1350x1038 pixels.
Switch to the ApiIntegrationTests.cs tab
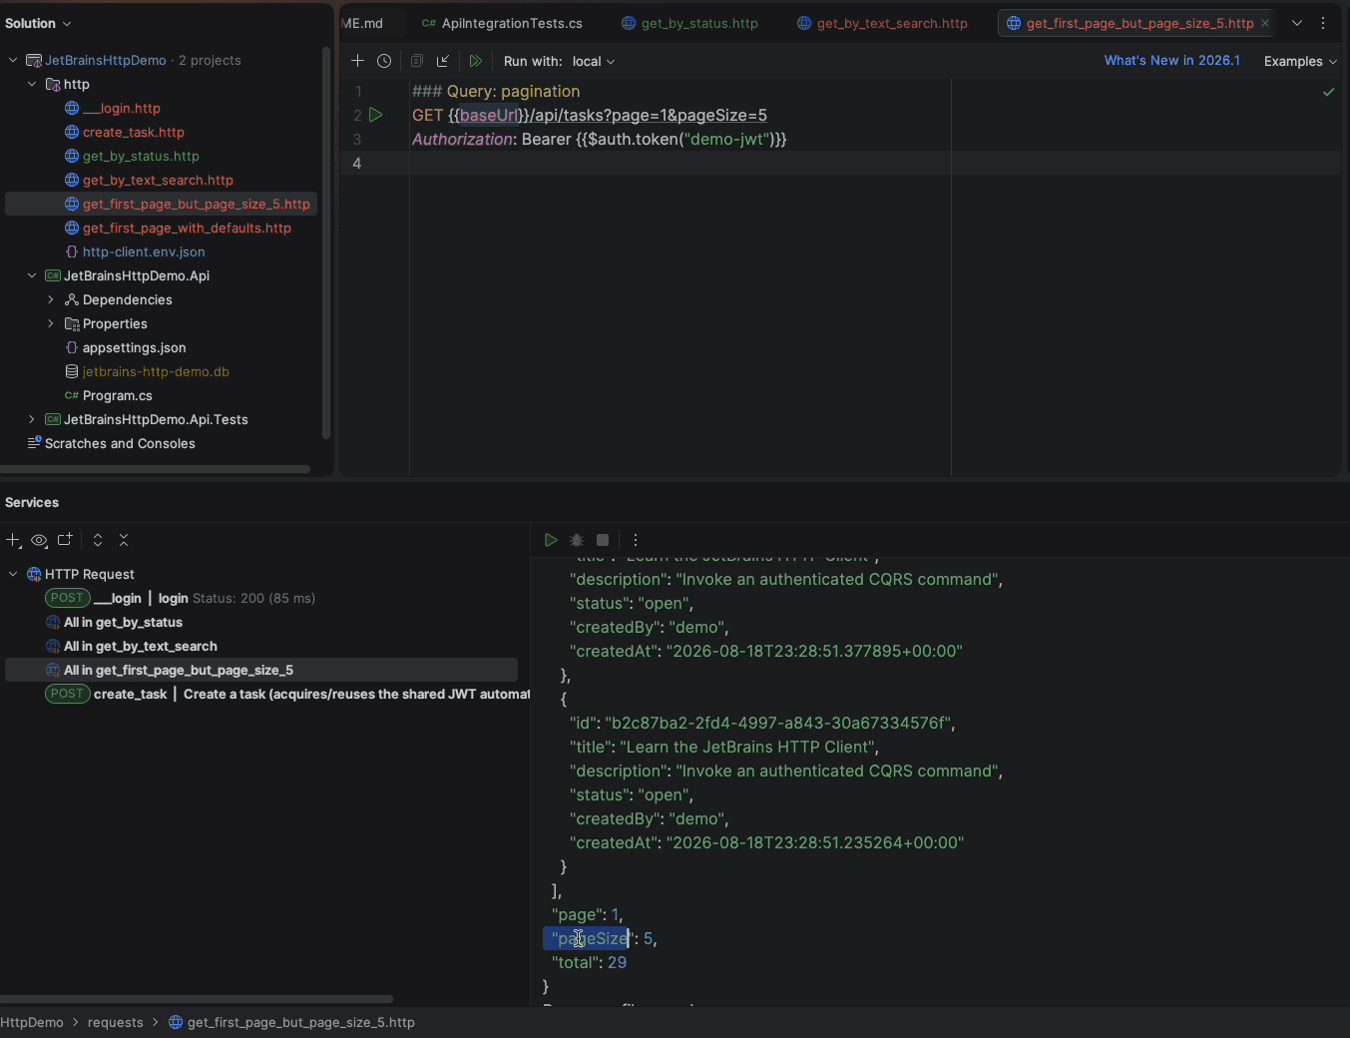pyautogui.click(x=502, y=23)
